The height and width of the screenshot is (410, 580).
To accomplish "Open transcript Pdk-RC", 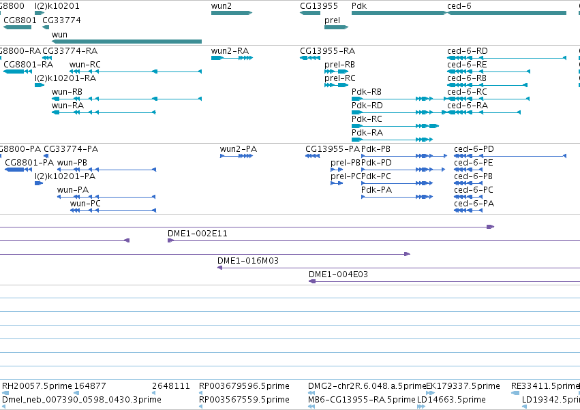I will [367, 119].
